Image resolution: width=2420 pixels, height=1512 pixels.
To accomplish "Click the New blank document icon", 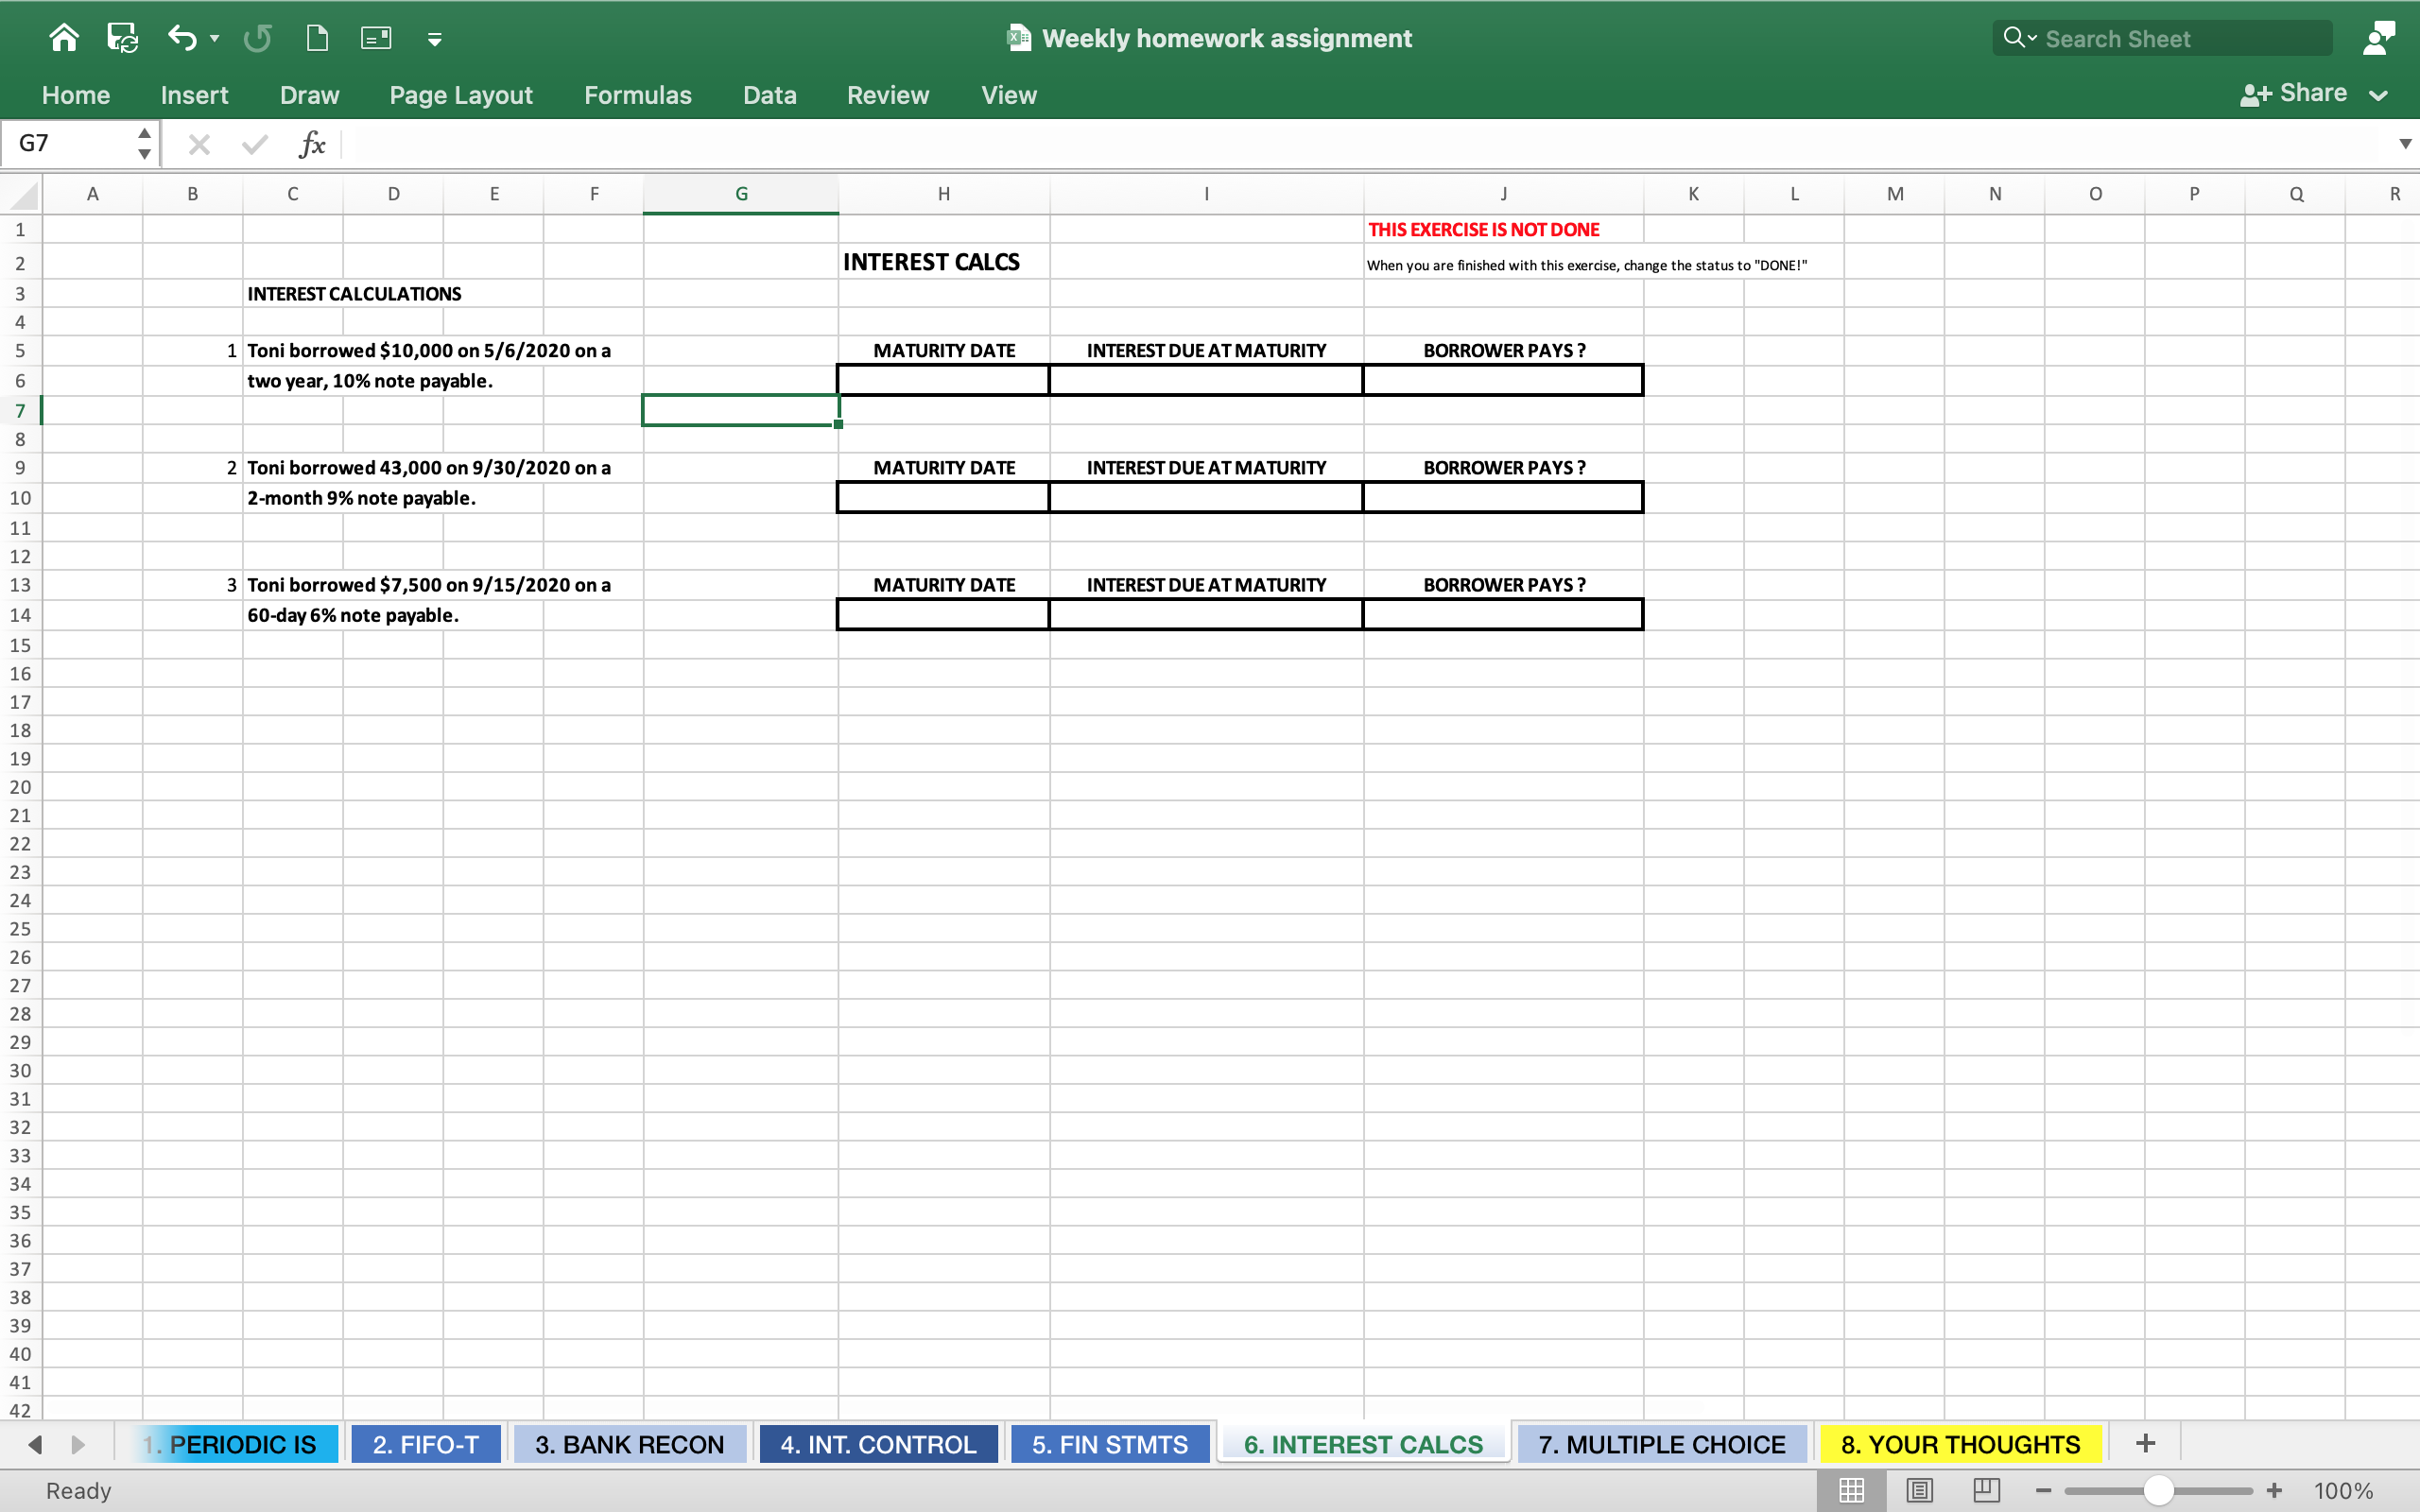I will 317,38.
